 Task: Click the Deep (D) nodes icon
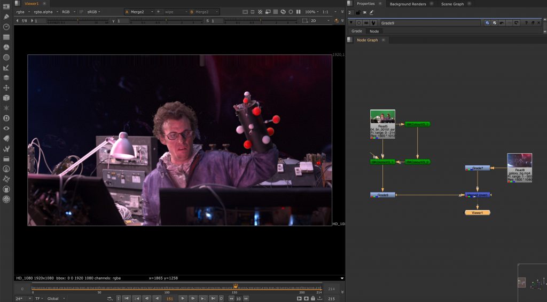(6, 118)
